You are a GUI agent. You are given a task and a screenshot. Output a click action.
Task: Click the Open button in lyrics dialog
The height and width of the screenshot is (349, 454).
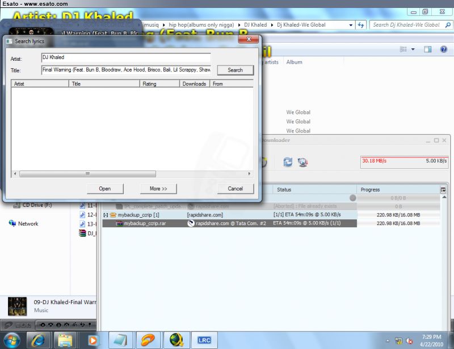point(105,189)
